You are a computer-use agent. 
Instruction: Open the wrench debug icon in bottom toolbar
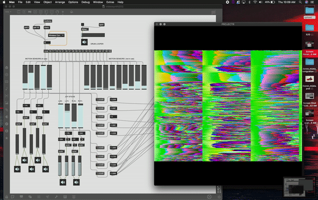click(56, 197)
